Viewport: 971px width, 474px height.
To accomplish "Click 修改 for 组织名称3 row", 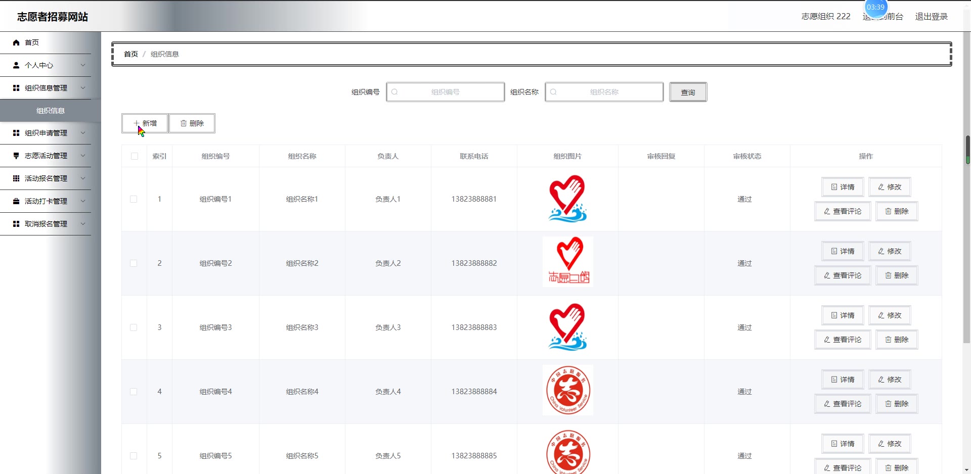I will pos(890,315).
